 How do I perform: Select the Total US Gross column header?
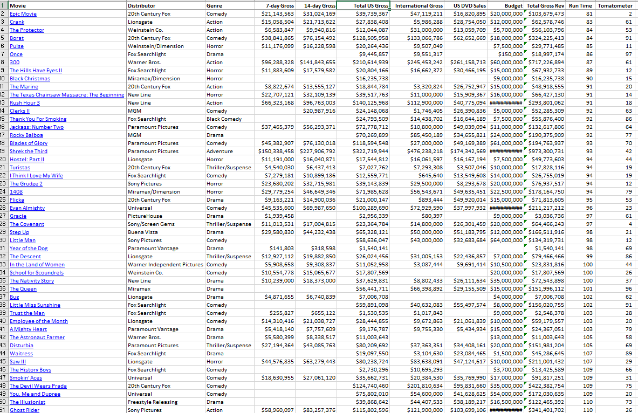pyautogui.click(x=364, y=5)
